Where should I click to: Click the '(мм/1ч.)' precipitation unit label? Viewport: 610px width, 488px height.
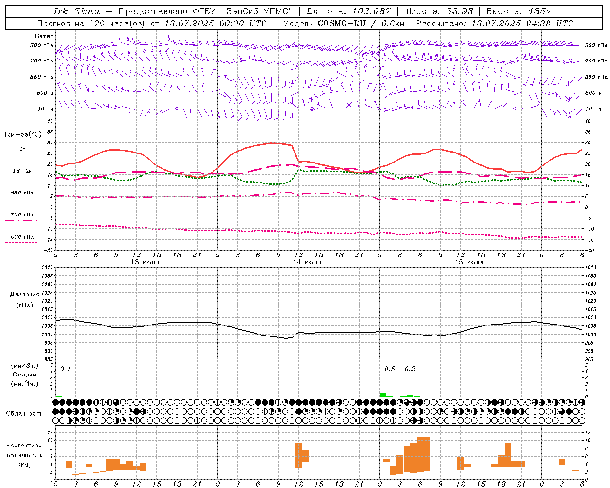coord(25,384)
